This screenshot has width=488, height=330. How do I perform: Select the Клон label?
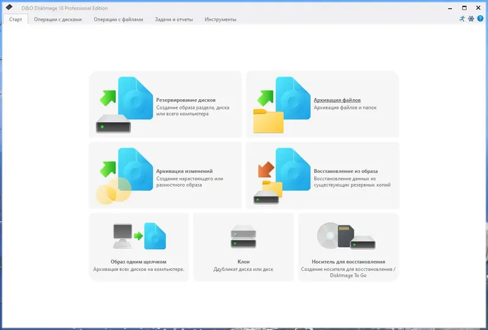[x=243, y=262]
